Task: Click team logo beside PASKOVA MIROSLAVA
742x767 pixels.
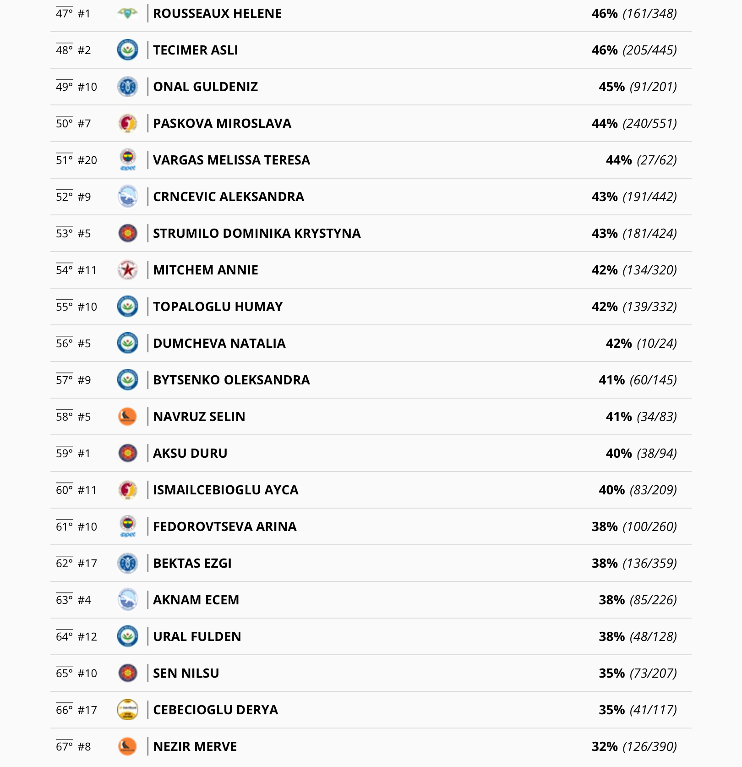Action: pos(128,123)
